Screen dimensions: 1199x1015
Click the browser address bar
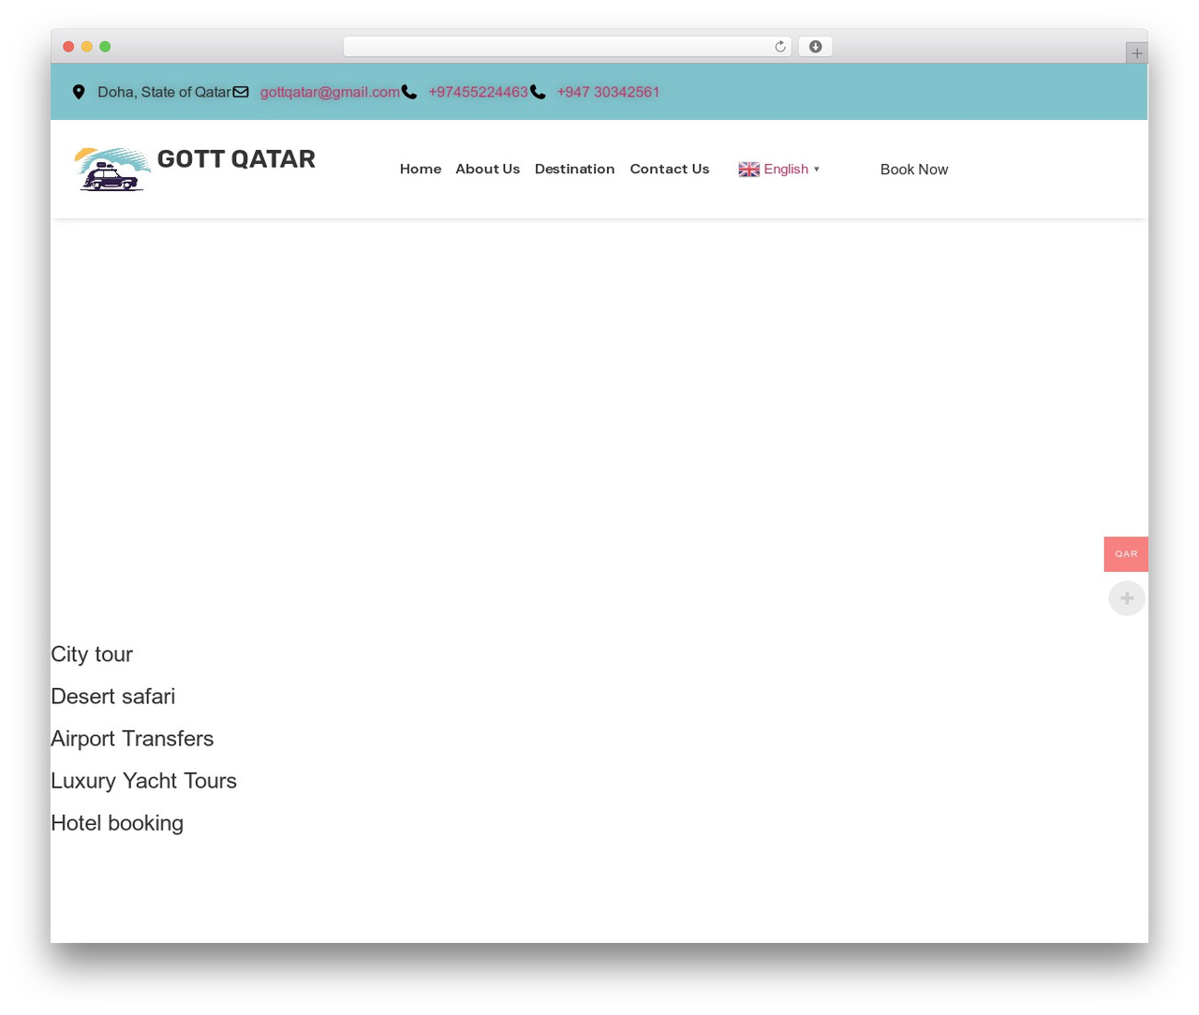click(568, 47)
